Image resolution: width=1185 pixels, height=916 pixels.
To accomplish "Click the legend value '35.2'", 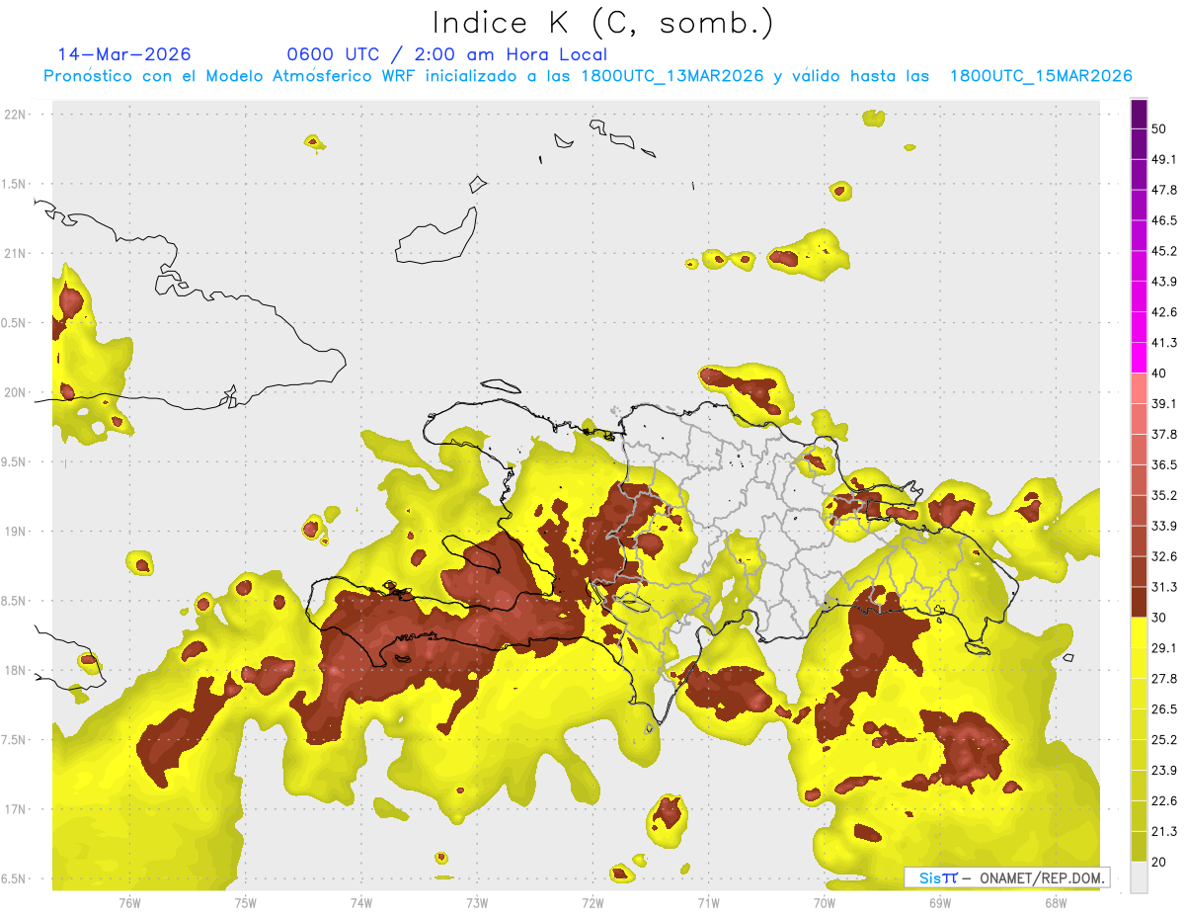I will click(1164, 495).
